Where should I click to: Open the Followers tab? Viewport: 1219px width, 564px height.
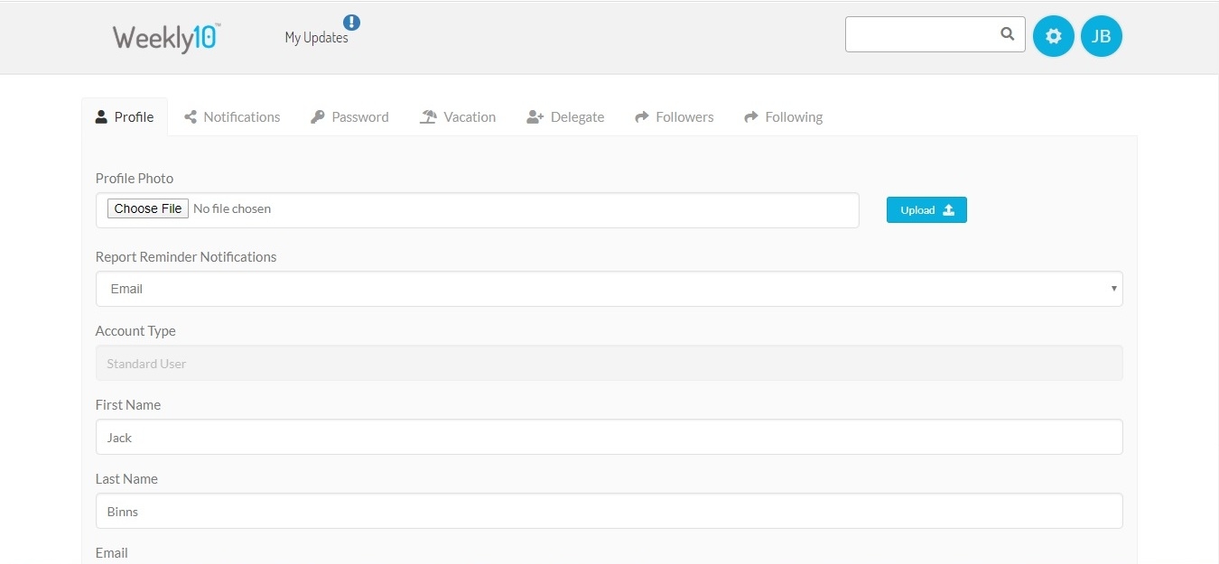[x=675, y=117]
